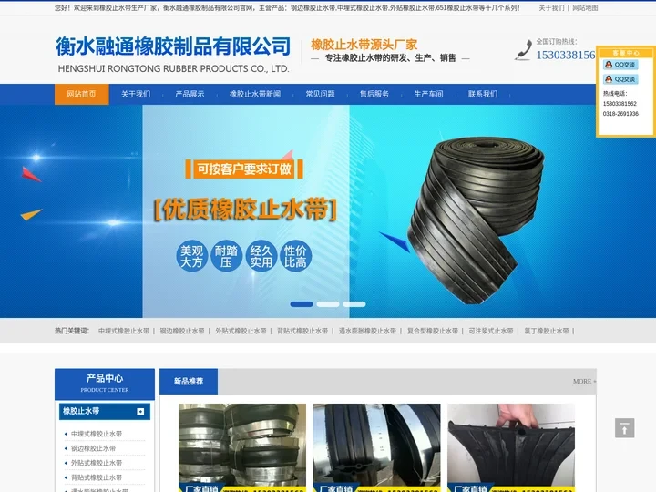Select the 新品推荐 tab
Viewport: 656px width, 492px height.
coord(188,382)
